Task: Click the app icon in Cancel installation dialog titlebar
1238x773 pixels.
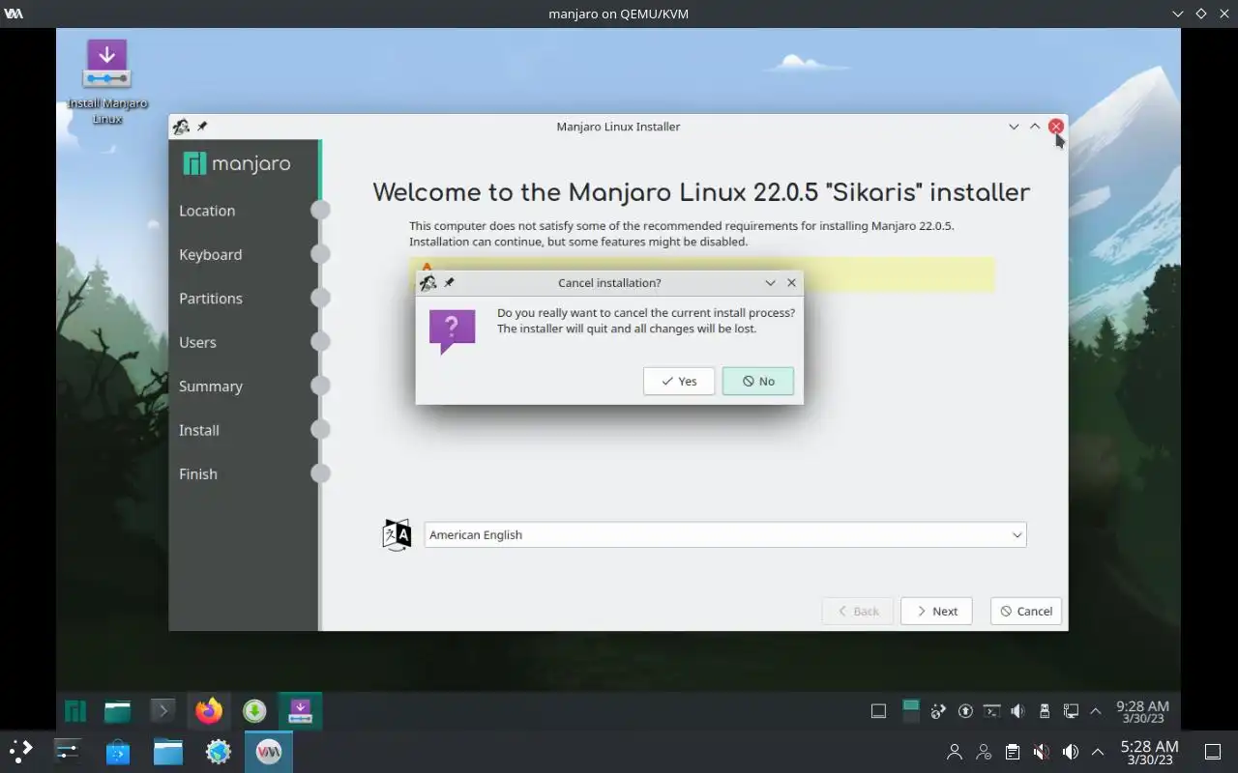Action: [428, 283]
